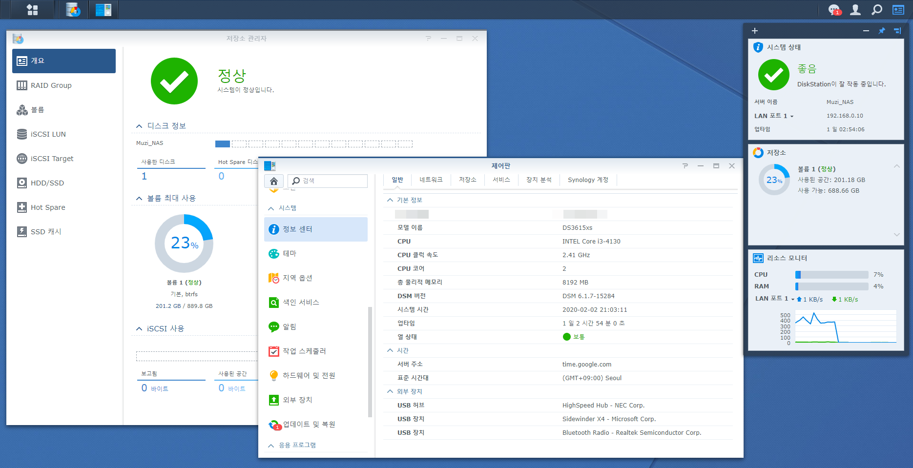Screen dimensions: 913x468
Task: Switch to 네트워크 tab
Action: 431,180
